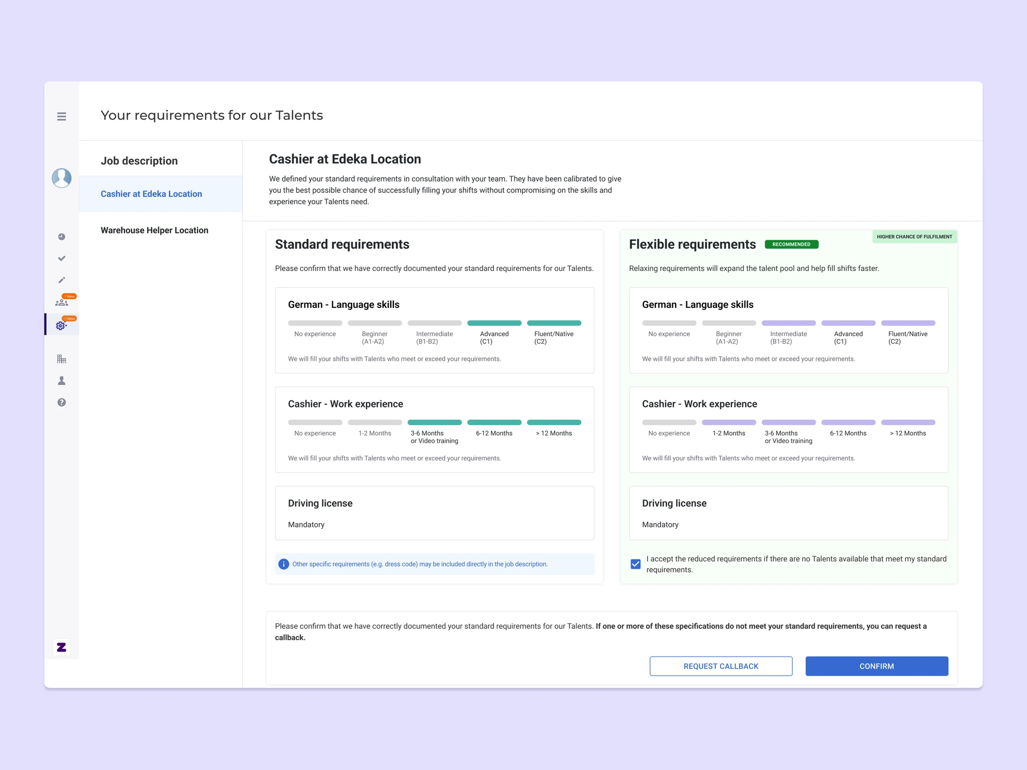The height and width of the screenshot is (770, 1027).
Task: Click the single person icon in sidebar
Action: (x=62, y=381)
